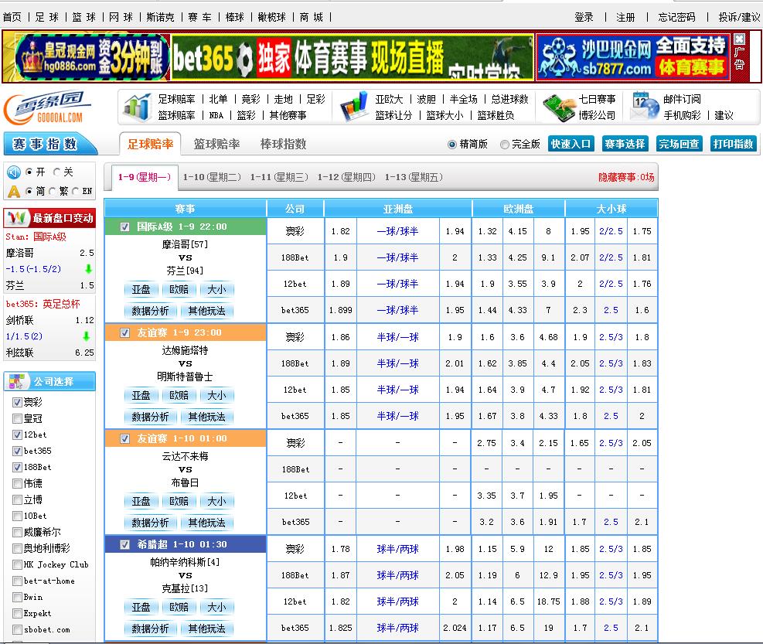Click 亚盘 button for 摩洛哥 vs 芬兰
Image resolution: width=763 pixels, height=644 pixels.
(141, 290)
